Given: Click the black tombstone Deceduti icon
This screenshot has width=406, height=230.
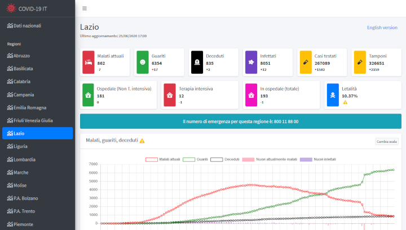Looking at the screenshot, I should pos(197,62).
